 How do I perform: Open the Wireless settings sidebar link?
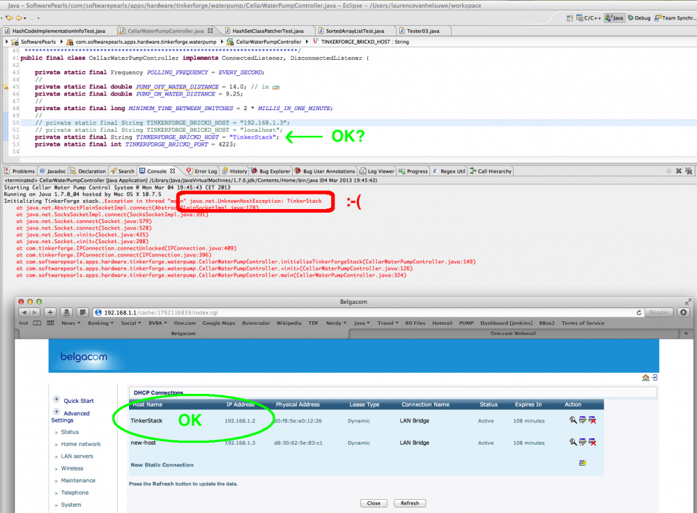(x=72, y=468)
